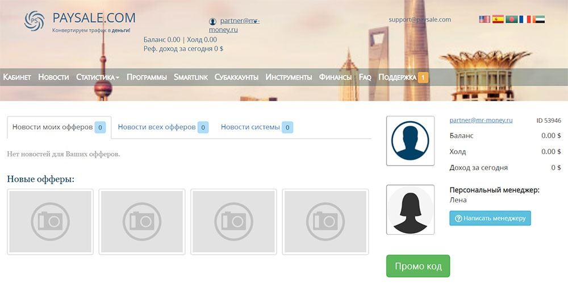Switch language using the Bangladesh flag
Screen dimensions: 568x307
click(x=511, y=19)
